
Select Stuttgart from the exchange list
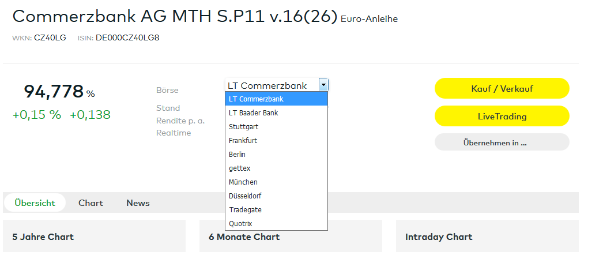[x=244, y=127]
